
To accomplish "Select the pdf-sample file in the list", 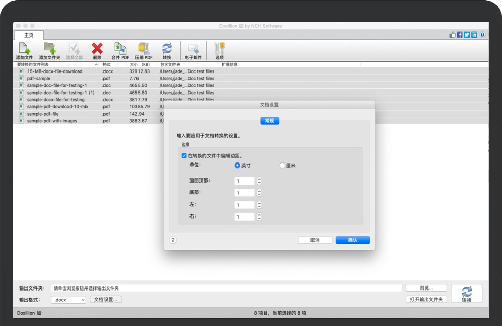I will pos(37,78).
